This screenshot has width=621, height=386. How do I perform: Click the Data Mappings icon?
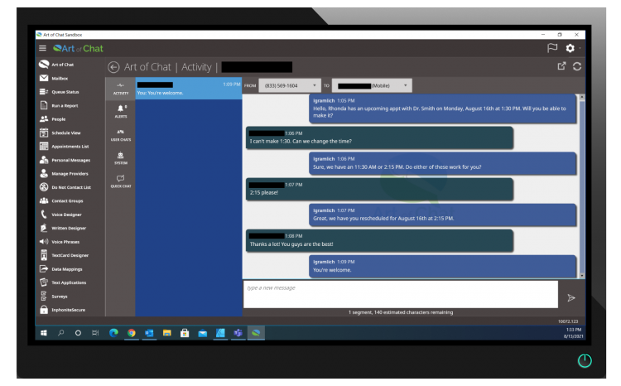tap(44, 269)
